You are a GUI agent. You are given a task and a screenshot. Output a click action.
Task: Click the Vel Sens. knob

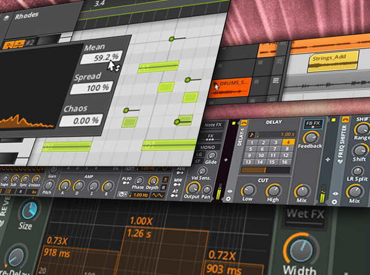202,171
